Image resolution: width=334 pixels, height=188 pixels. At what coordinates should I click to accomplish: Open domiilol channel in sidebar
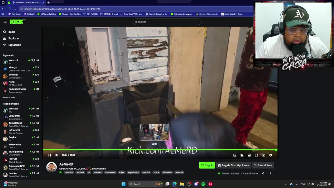click(x=21, y=76)
